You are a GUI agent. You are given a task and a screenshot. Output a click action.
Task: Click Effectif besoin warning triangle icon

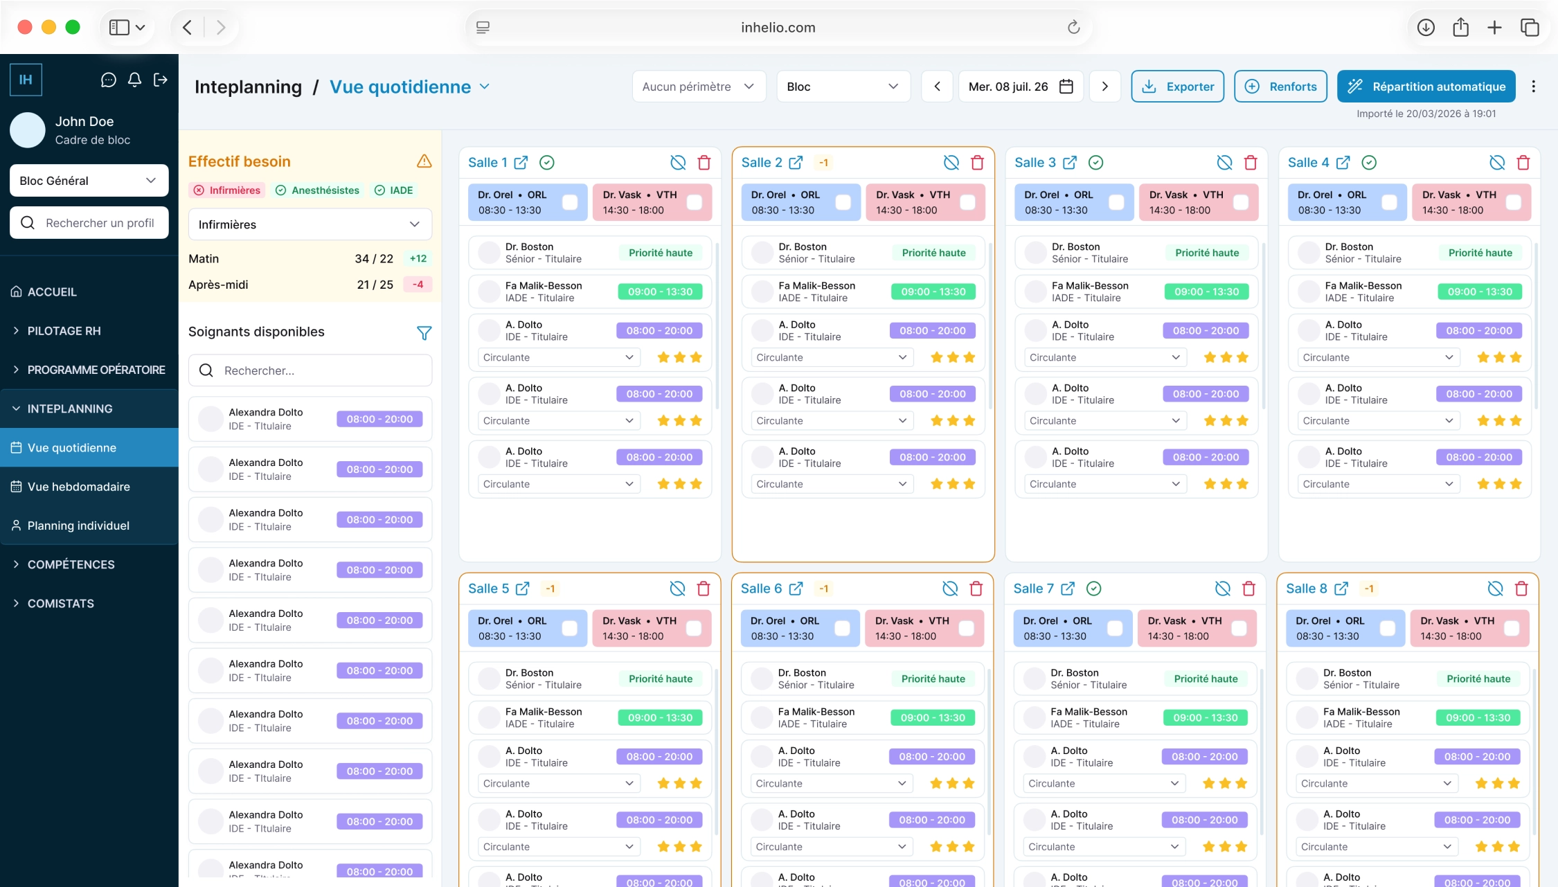coord(424,161)
